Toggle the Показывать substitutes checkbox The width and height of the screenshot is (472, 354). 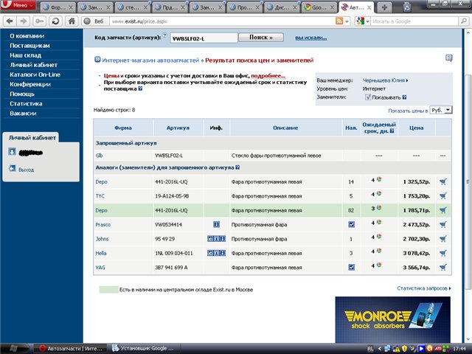coord(368,97)
